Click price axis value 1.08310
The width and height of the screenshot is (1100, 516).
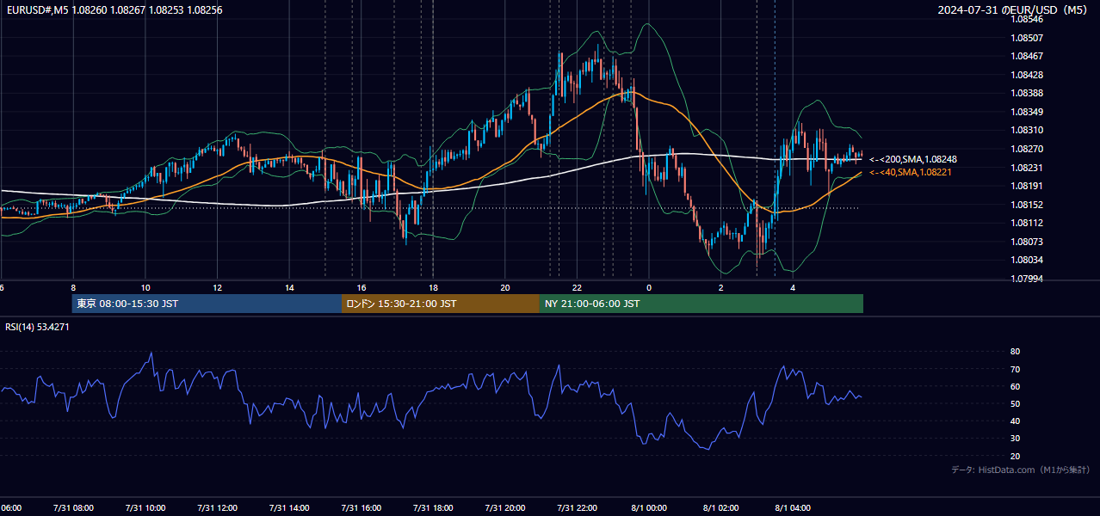[x=1026, y=130]
